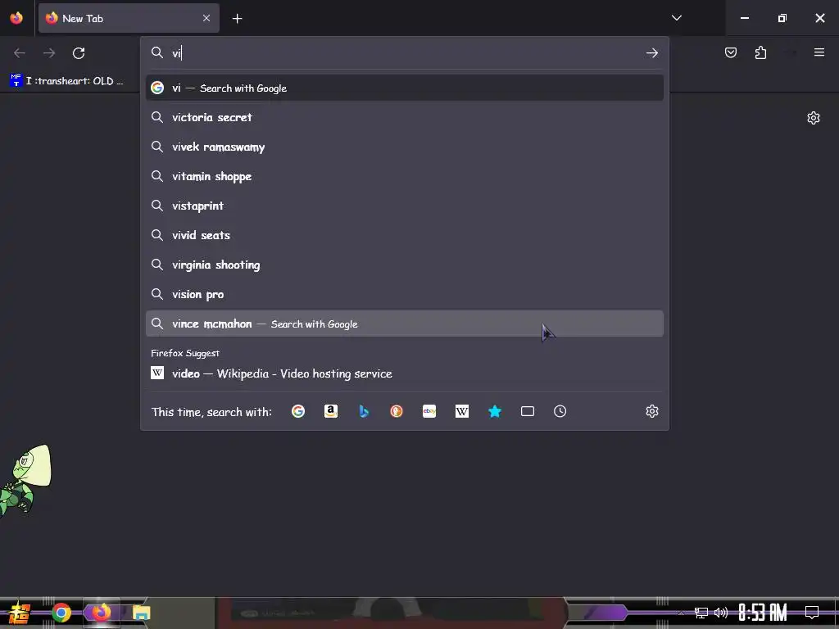Open File Explorer from the taskbar

click(141, 613)
